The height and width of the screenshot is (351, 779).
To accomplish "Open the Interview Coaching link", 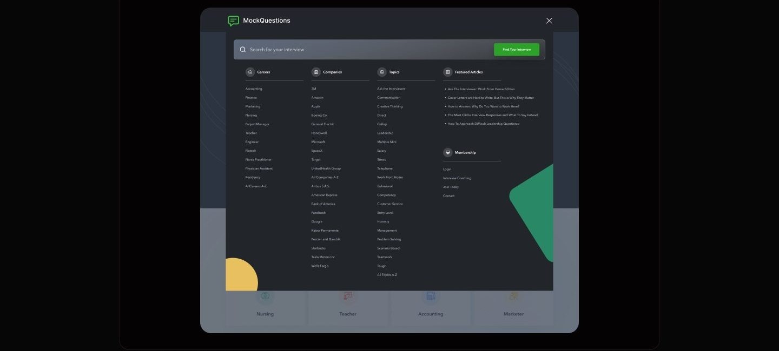I will (457, 178).
